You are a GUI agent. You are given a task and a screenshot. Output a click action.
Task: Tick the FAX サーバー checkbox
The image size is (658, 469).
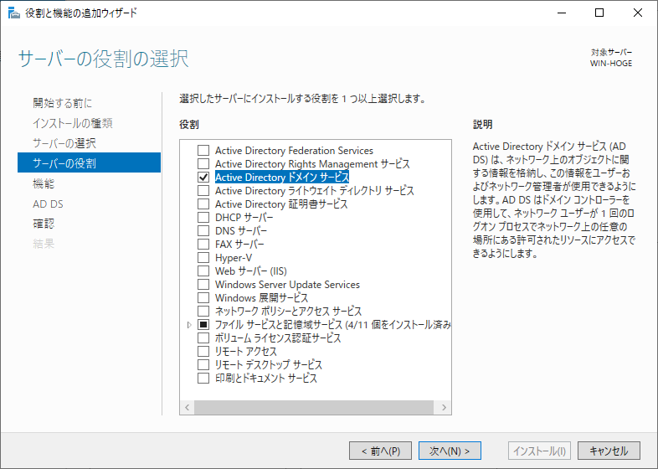tap(203, 245)
